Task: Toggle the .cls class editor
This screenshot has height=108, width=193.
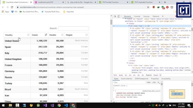Action: click(x=154, y=82)
